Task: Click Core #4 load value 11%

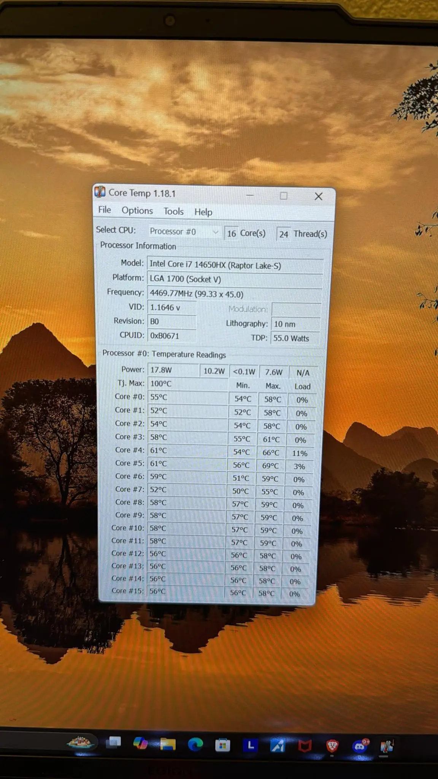Action: (300, 453)
